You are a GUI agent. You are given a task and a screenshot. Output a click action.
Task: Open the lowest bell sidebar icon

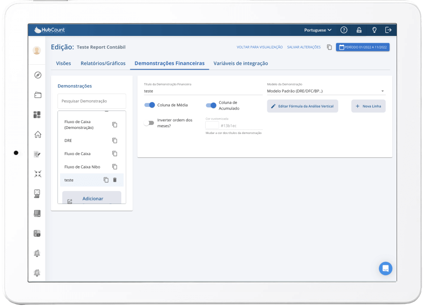[x=37, y=273]
